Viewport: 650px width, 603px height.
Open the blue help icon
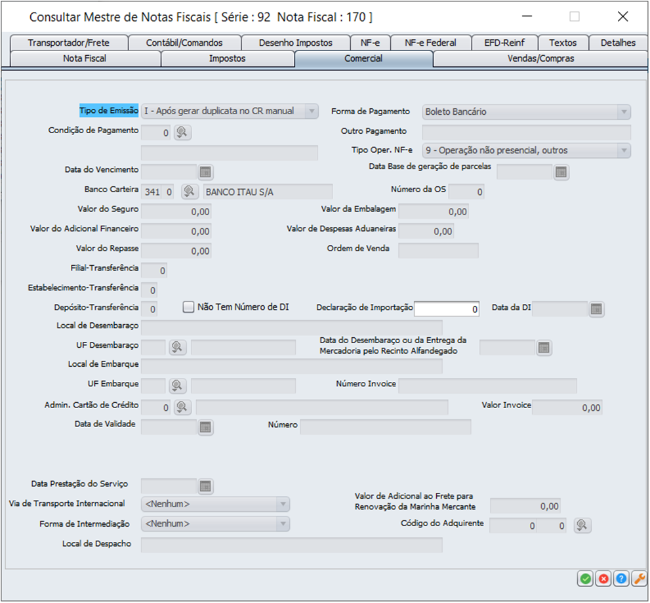point(620,579)
